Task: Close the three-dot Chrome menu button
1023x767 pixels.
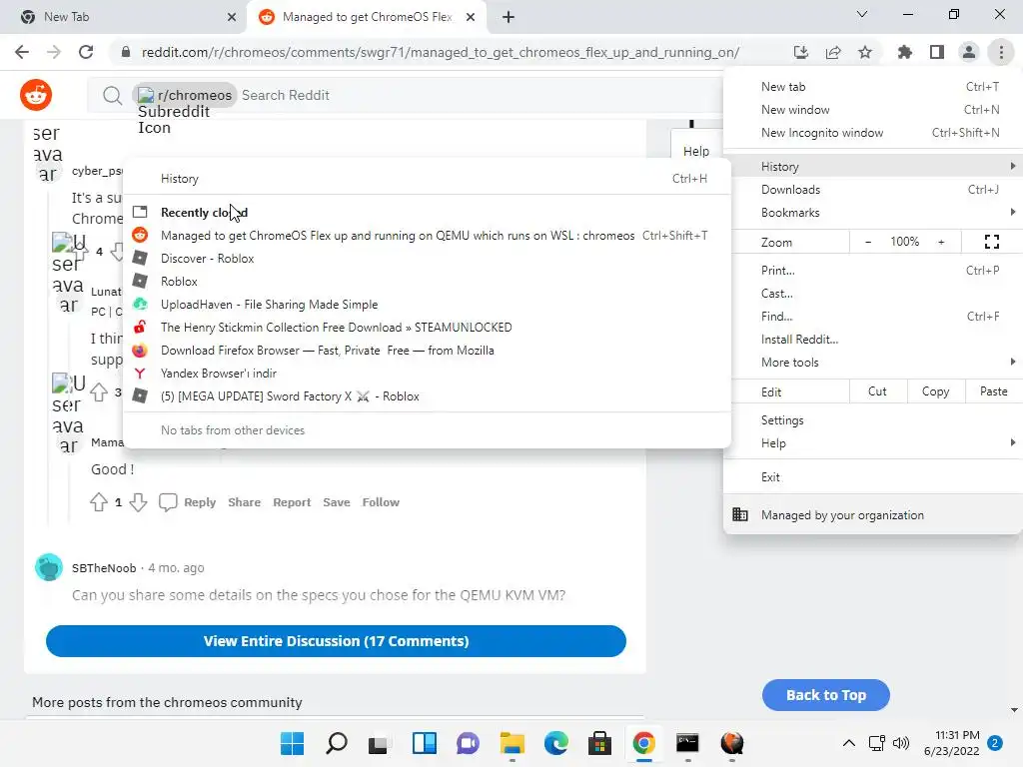Action: coord(1001,52)
